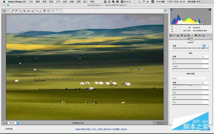Select the Color Sampler tool
The image size is (214, 134).
[x=16, y=11]
